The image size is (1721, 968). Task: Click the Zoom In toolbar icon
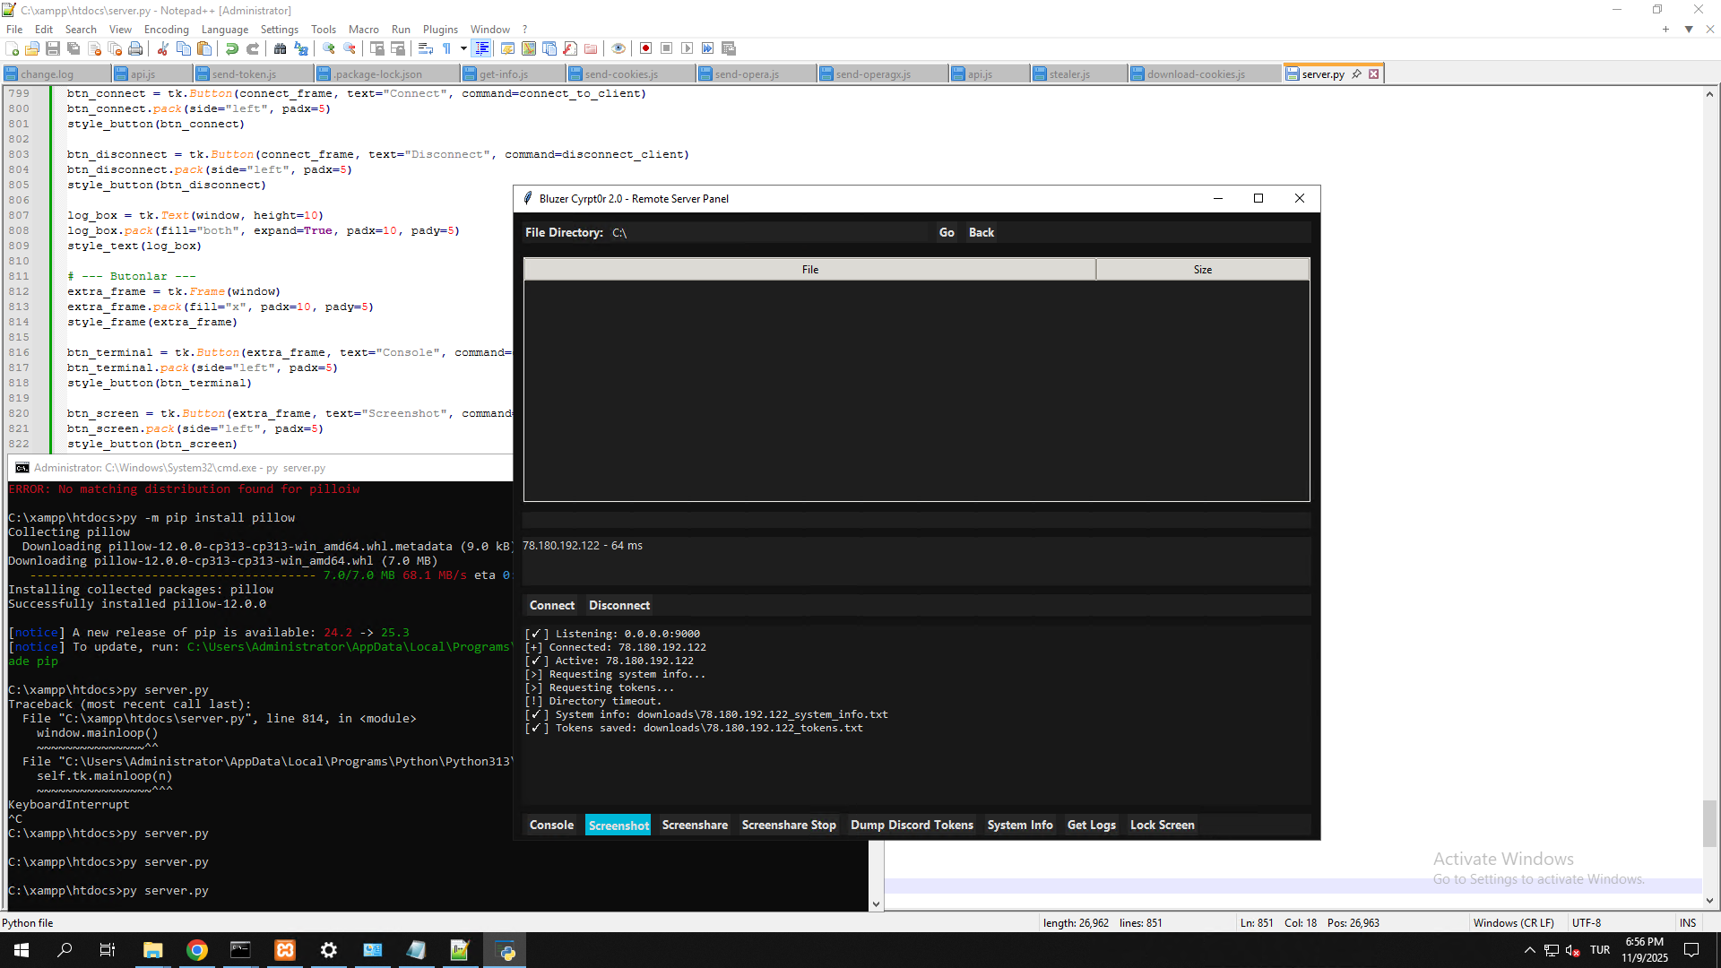[328, 48]
